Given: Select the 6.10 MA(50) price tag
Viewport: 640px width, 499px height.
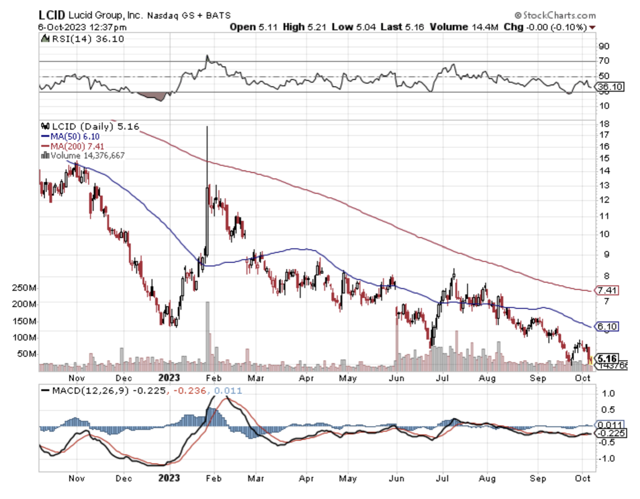Looking at the screenshot, I should (x=607, y=326).
